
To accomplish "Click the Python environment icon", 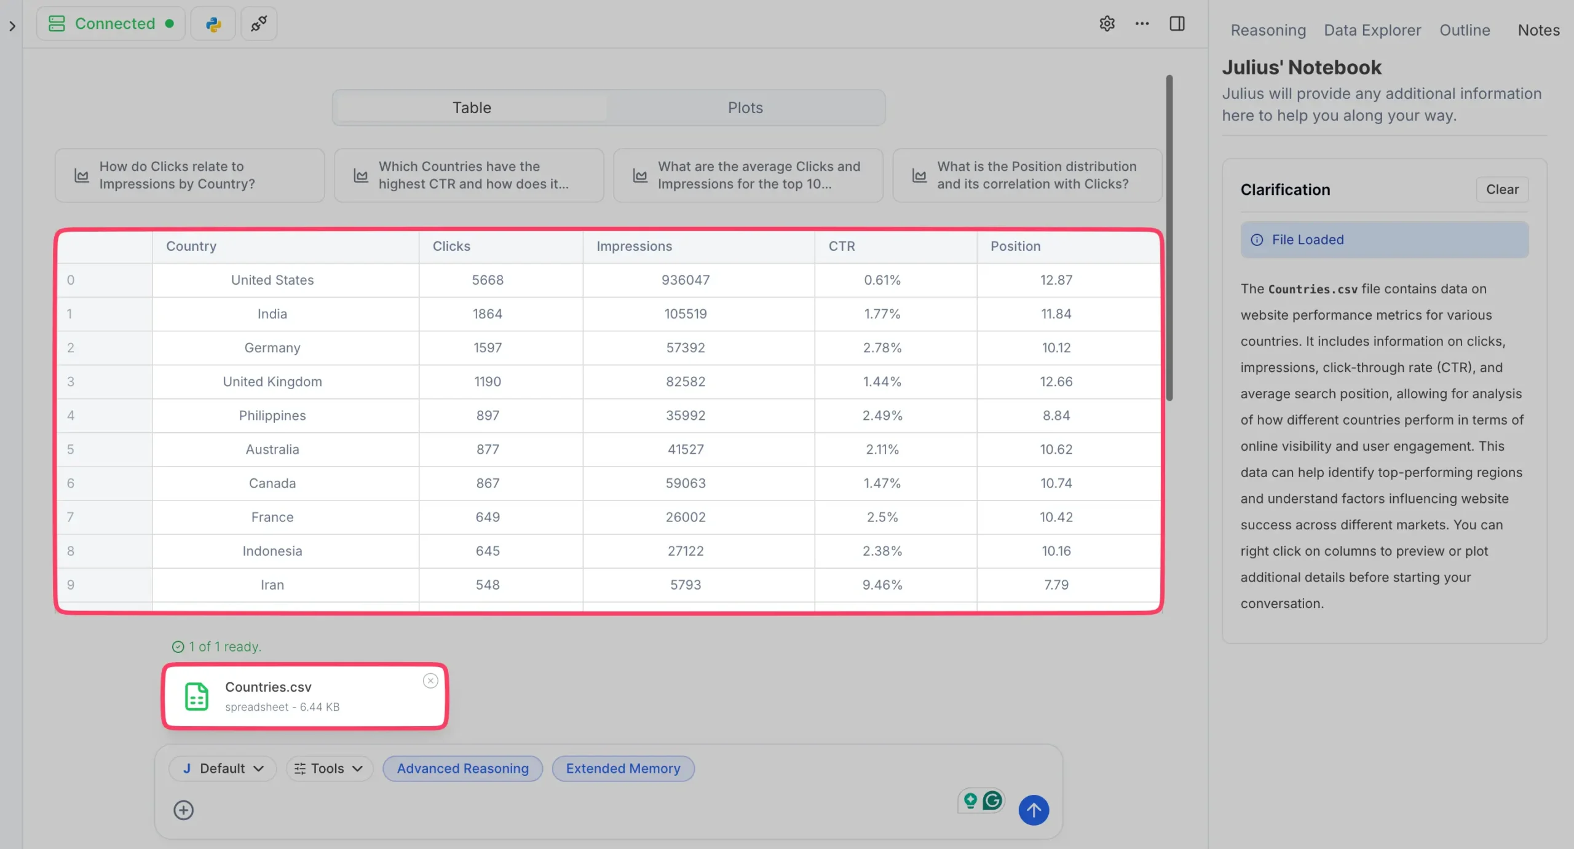I will pos(213,24).
